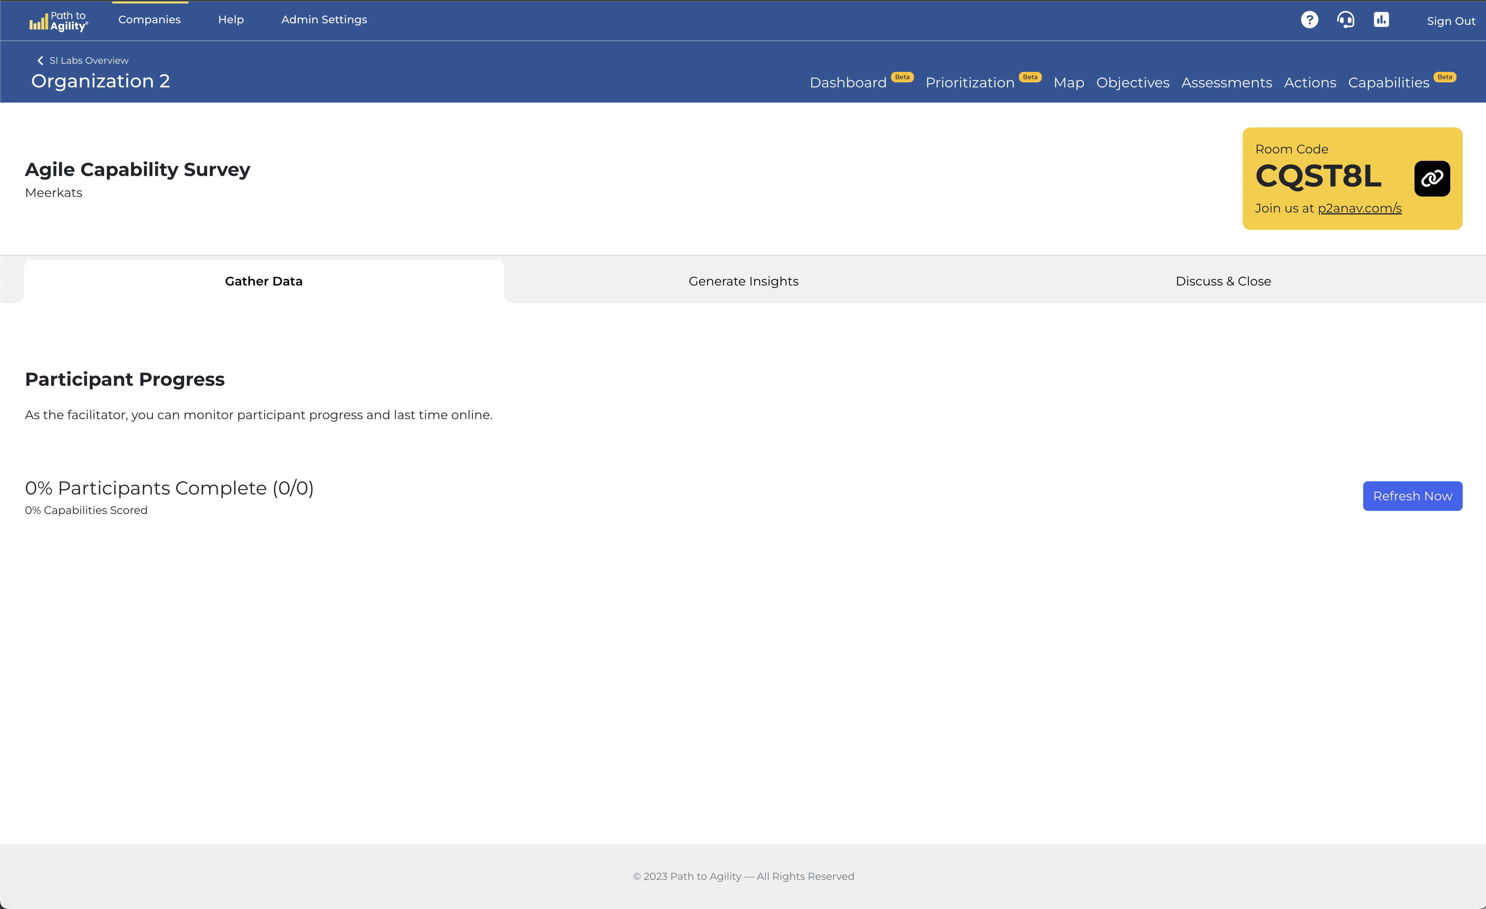
Task: Switch to the Discuss & Close tab
Action: coord(1223,282)
